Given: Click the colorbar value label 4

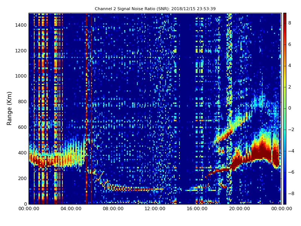Looking at the screenshot, I should tap(290, 66).
